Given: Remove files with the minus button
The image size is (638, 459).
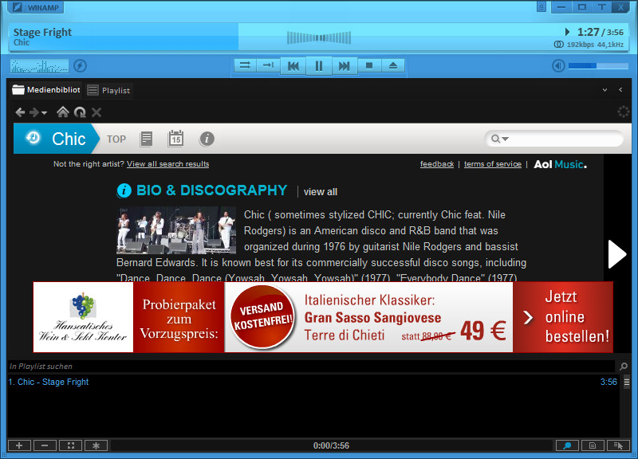Looking at the screenshot, I should coord(45,445).
